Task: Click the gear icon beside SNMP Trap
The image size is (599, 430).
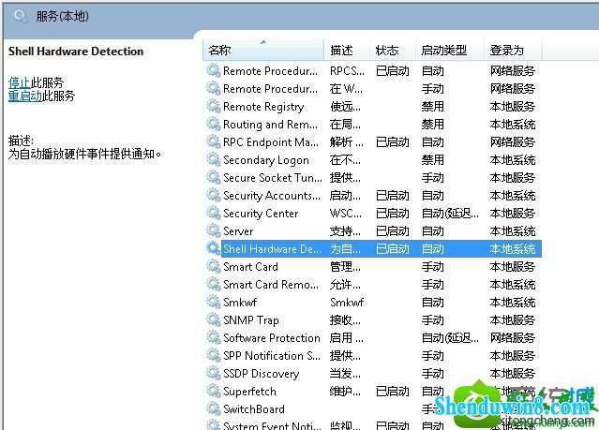Action: pyautogui.click(x=214, y=320)
